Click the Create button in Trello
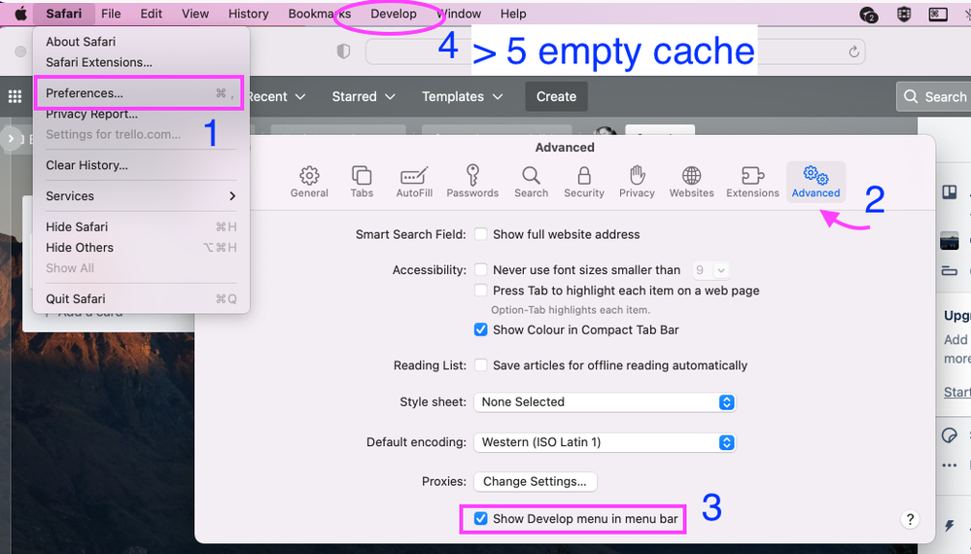The height and width of the screenshot is (554, 971). coord(556,96)
